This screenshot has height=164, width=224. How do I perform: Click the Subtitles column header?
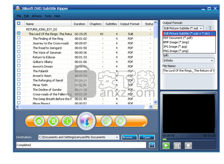click(111, 24)
